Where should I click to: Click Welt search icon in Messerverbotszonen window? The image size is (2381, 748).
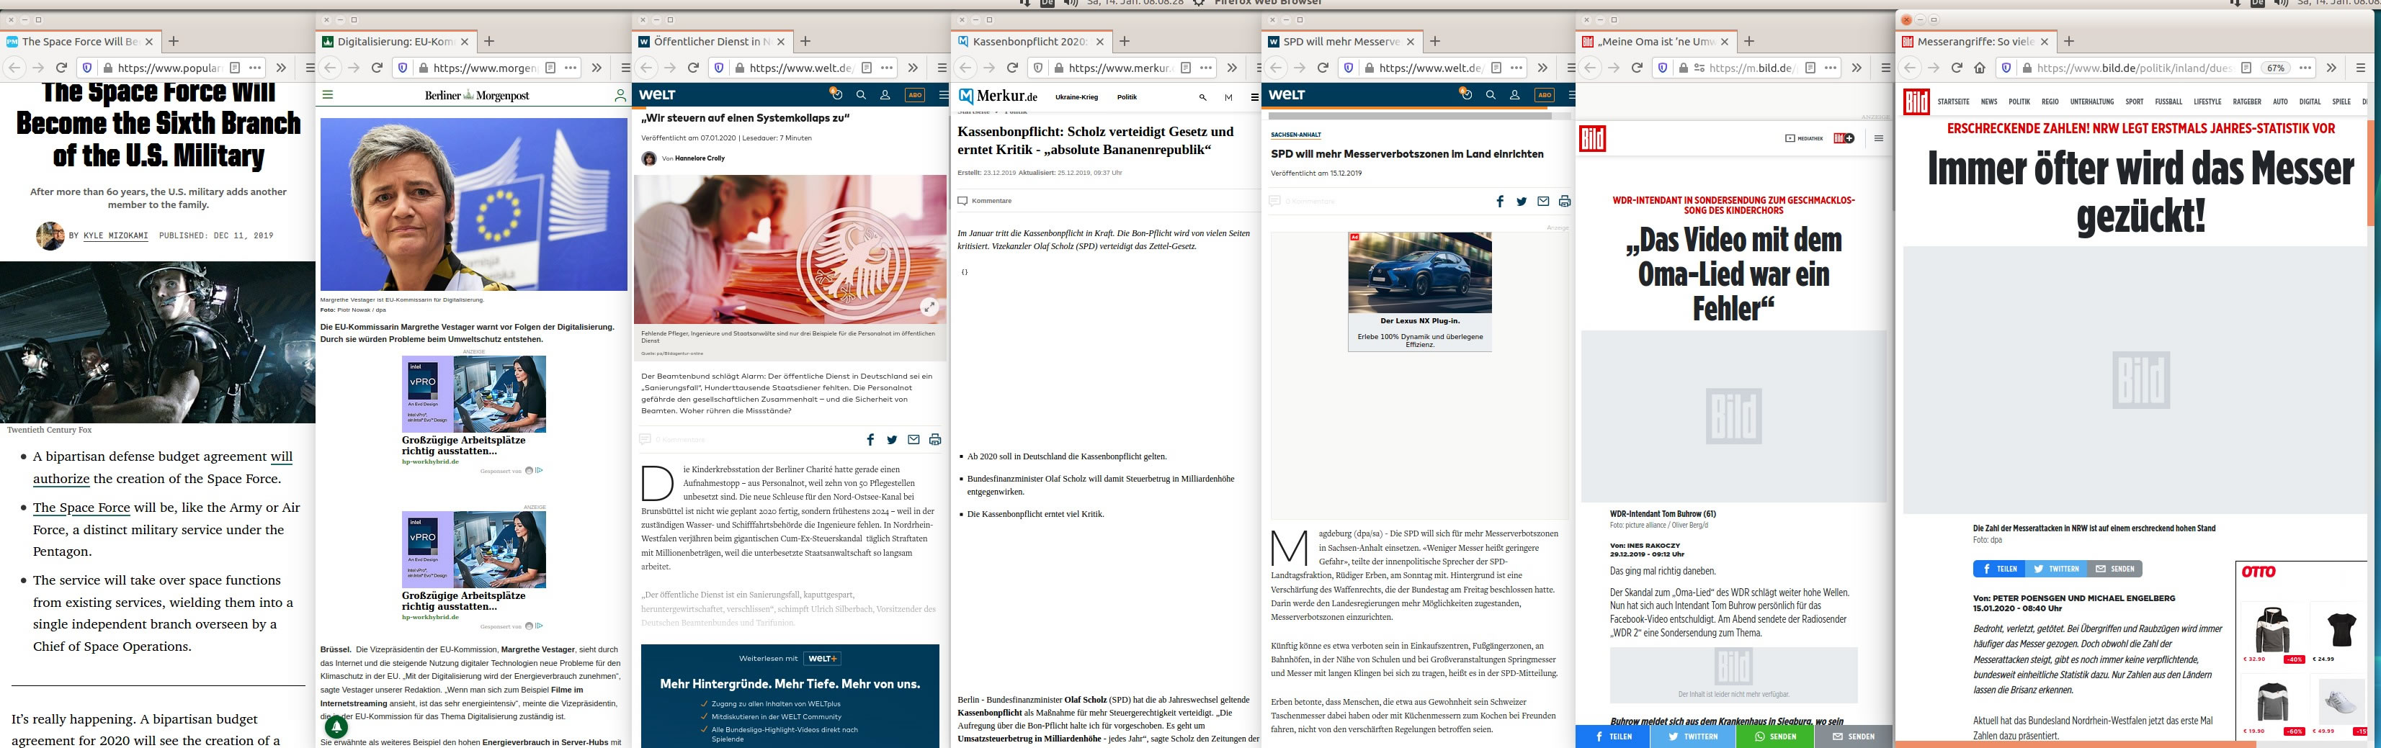coord(1490,95)
